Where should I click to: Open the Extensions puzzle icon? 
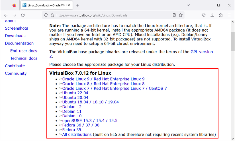pyautogui.click(x=221, y=15)
